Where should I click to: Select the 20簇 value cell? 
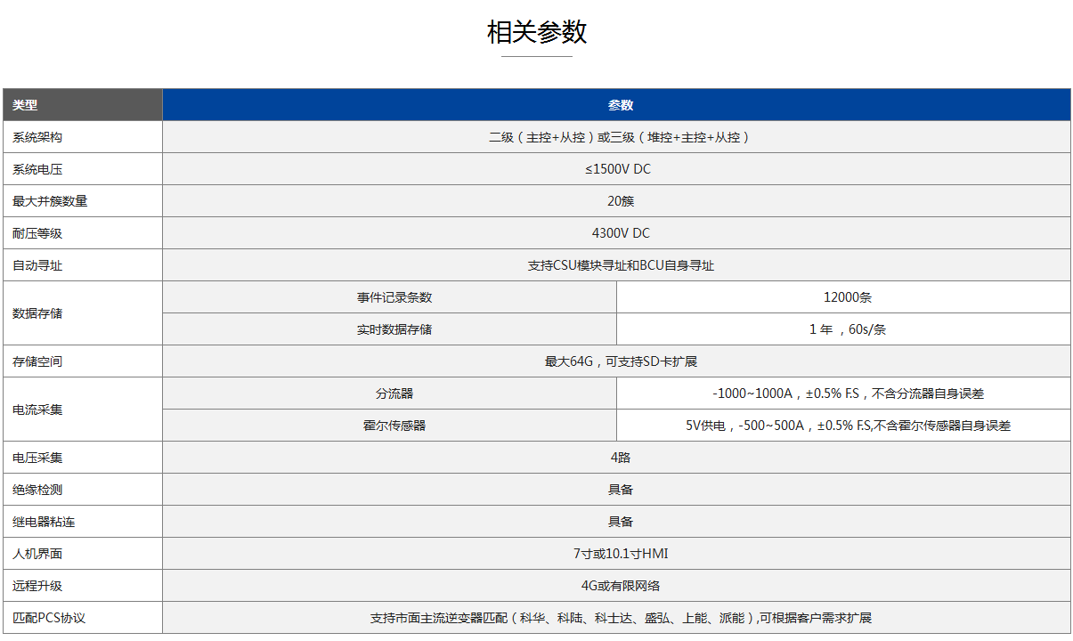(621, 201)
